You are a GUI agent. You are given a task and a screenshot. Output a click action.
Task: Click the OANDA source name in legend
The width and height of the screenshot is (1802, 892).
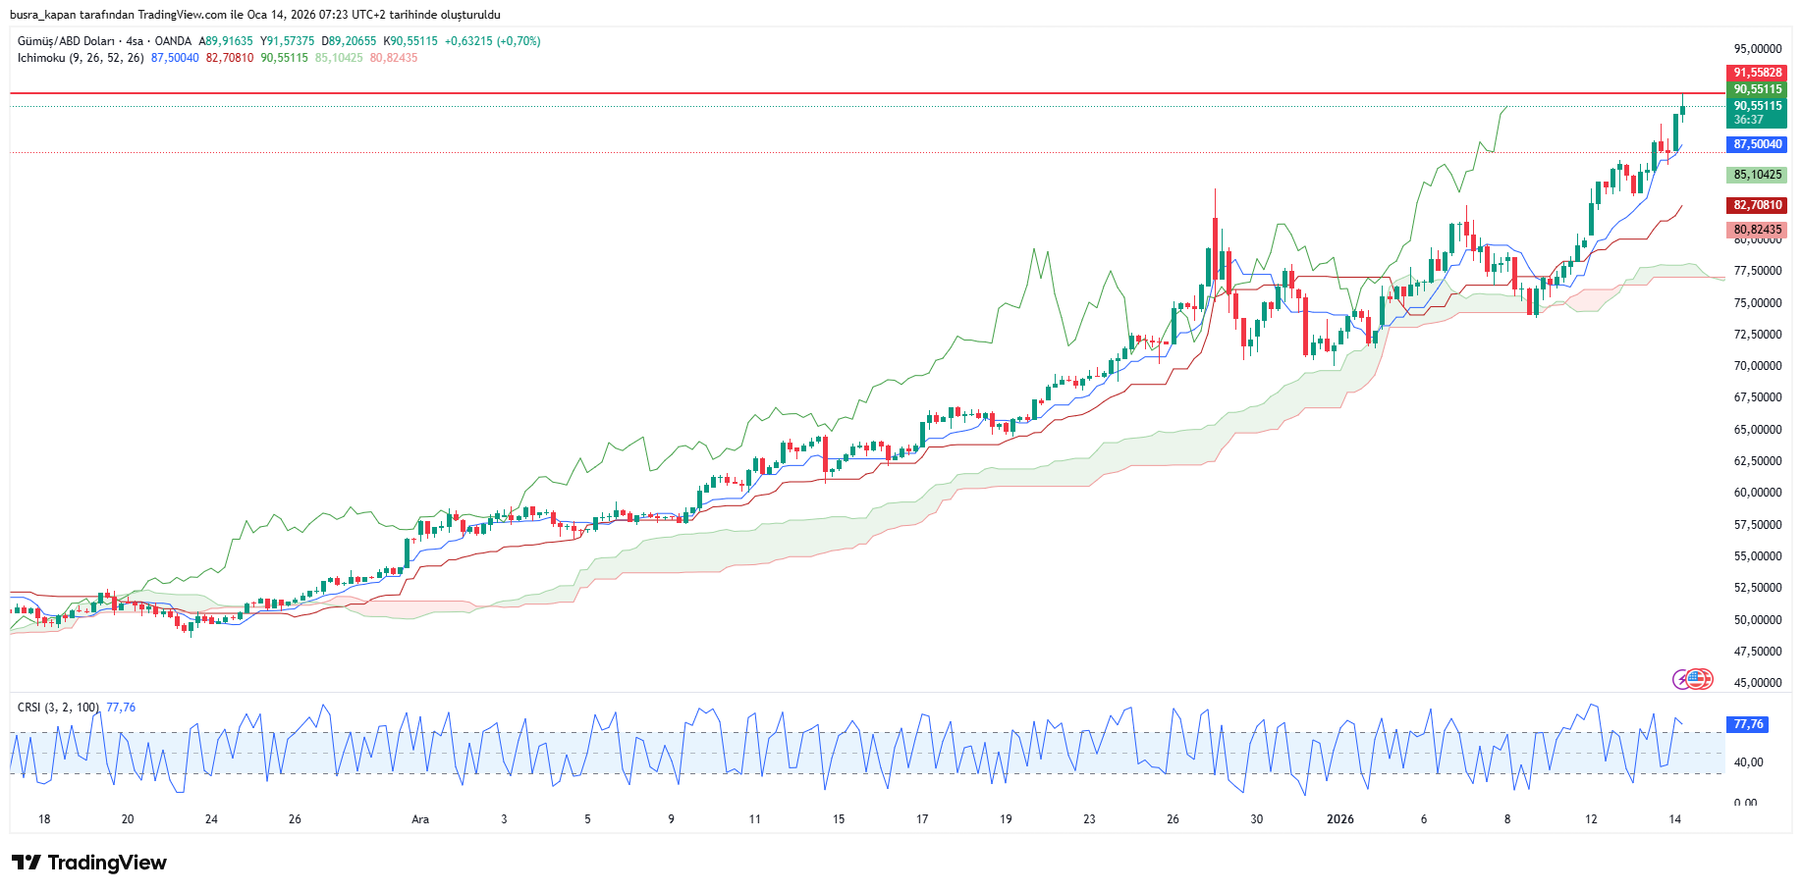(173, 41)
